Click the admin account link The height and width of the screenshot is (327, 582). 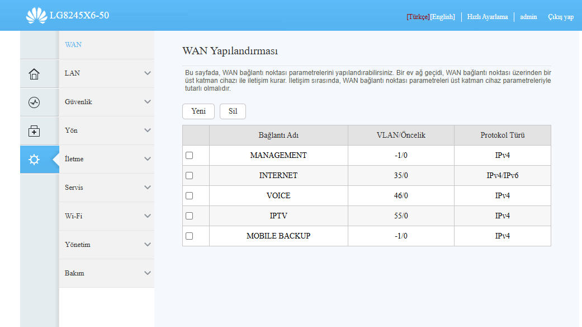528,17
